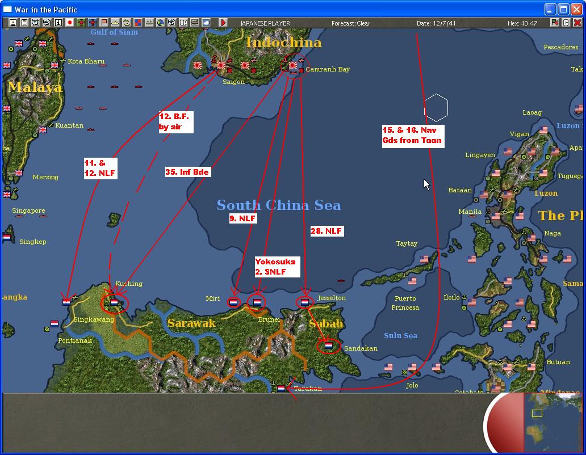The image size is (586, 455).
Task: Click the Mersing map label
Action: (45, 177)
